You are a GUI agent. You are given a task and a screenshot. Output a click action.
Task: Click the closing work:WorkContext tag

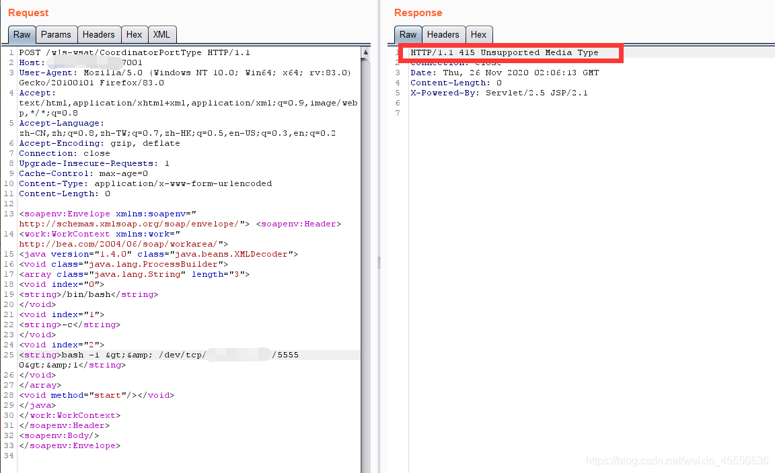[70, 415]
